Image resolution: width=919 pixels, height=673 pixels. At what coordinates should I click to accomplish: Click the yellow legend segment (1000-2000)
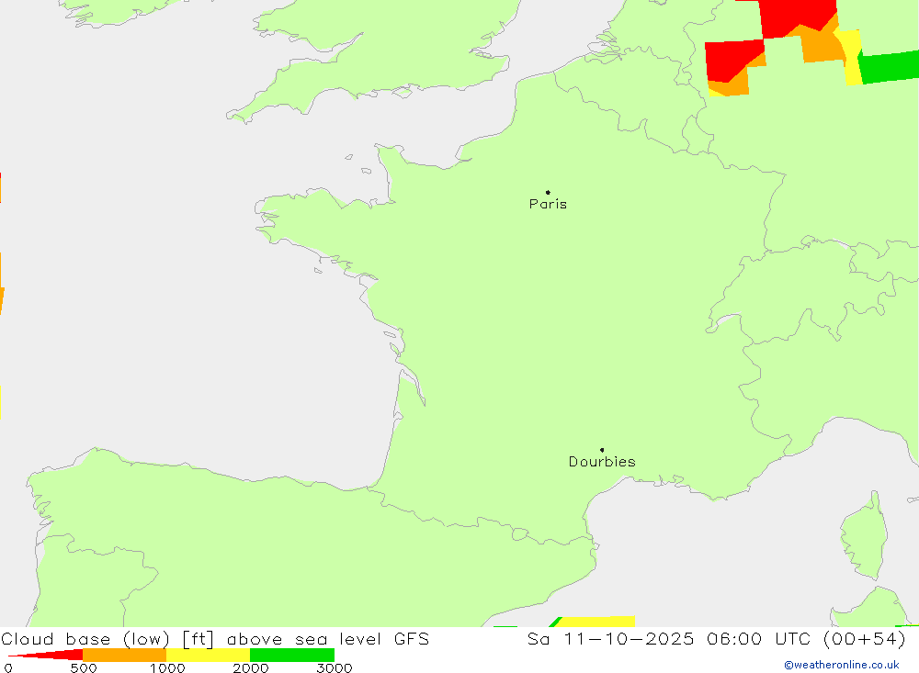[208, 655]
